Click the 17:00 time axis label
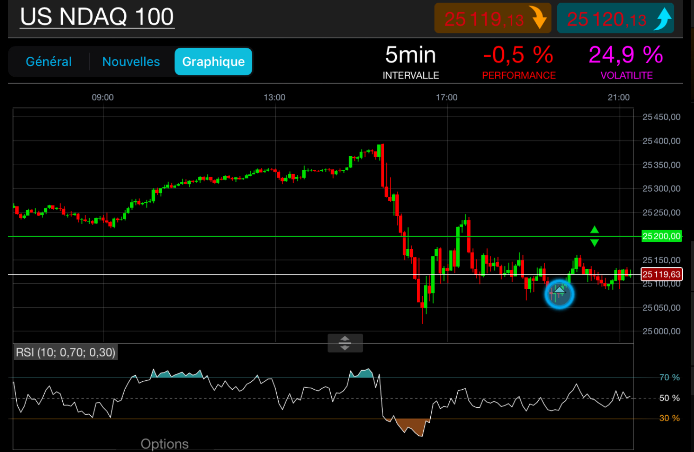The width and height of the screenshot is (694, 452). [x=447, y=97]
